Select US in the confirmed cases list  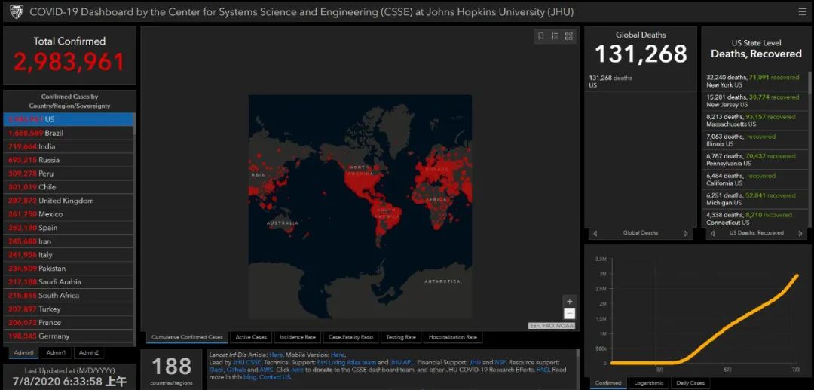tap(68, 119)
